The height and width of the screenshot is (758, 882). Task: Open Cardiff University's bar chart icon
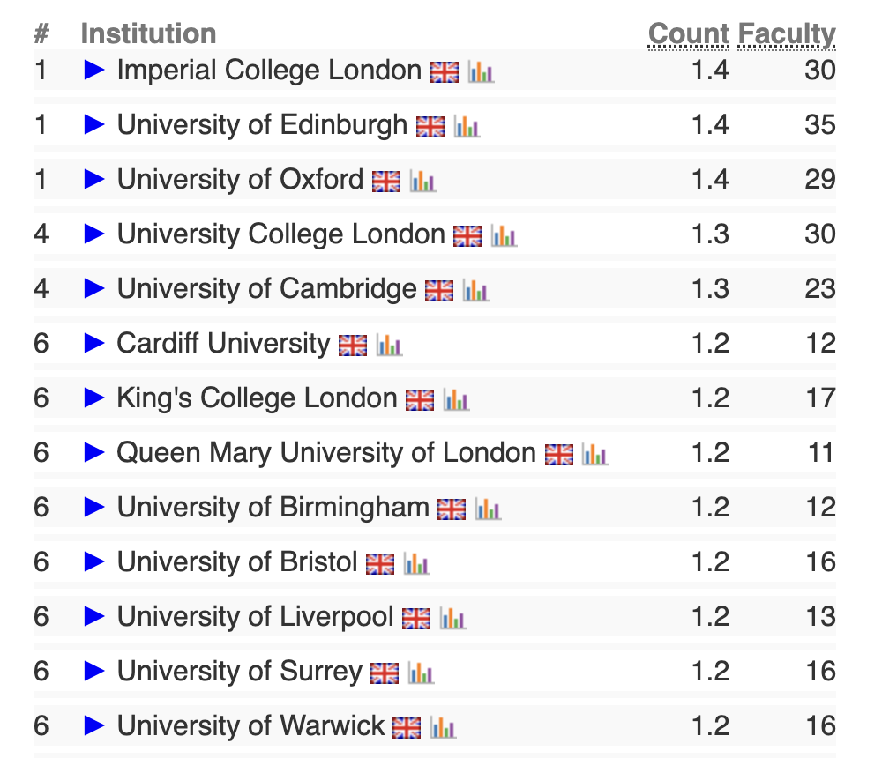(389, 345)
